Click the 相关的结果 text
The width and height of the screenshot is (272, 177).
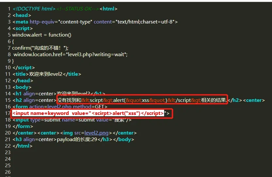[214, 100]
